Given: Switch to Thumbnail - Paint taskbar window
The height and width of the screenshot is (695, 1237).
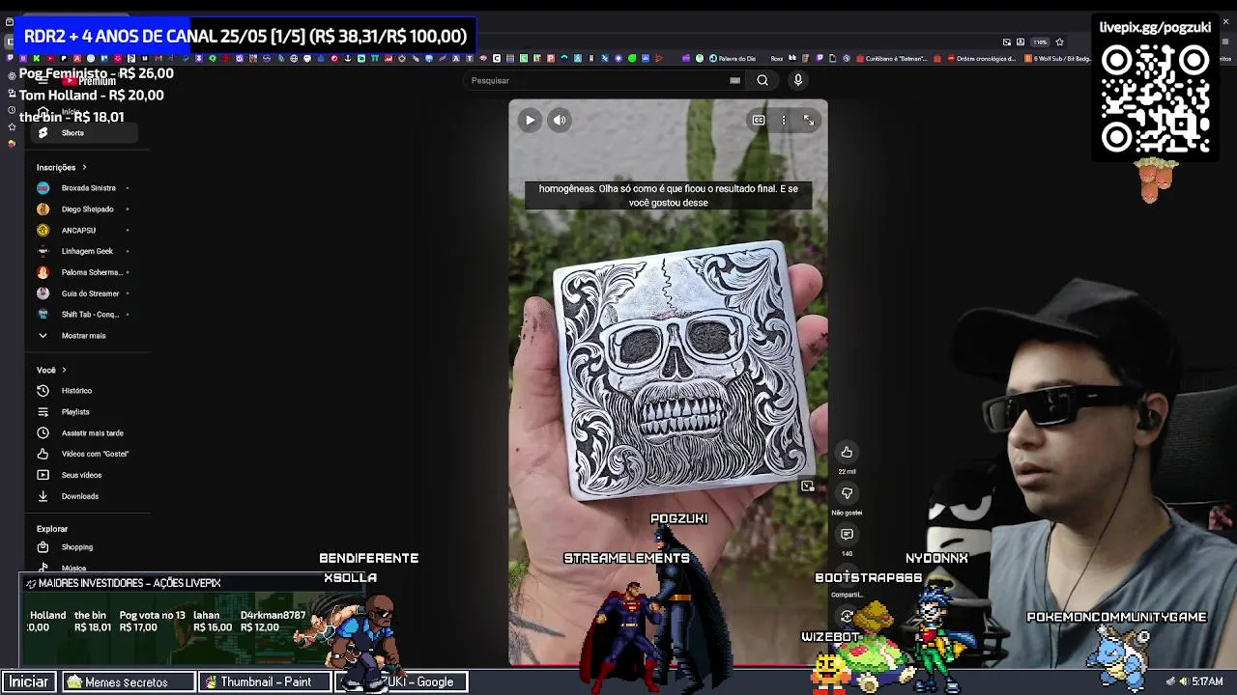Looking at the screenshot, I should [x=265, y=681].
